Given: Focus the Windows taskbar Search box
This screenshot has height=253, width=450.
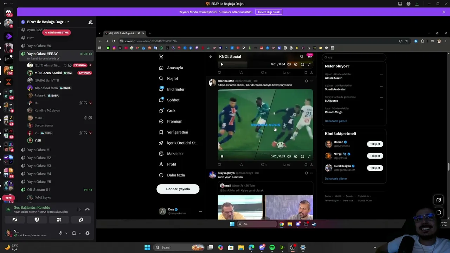Looking at the screenshot, I should click(x=179, y=247).
